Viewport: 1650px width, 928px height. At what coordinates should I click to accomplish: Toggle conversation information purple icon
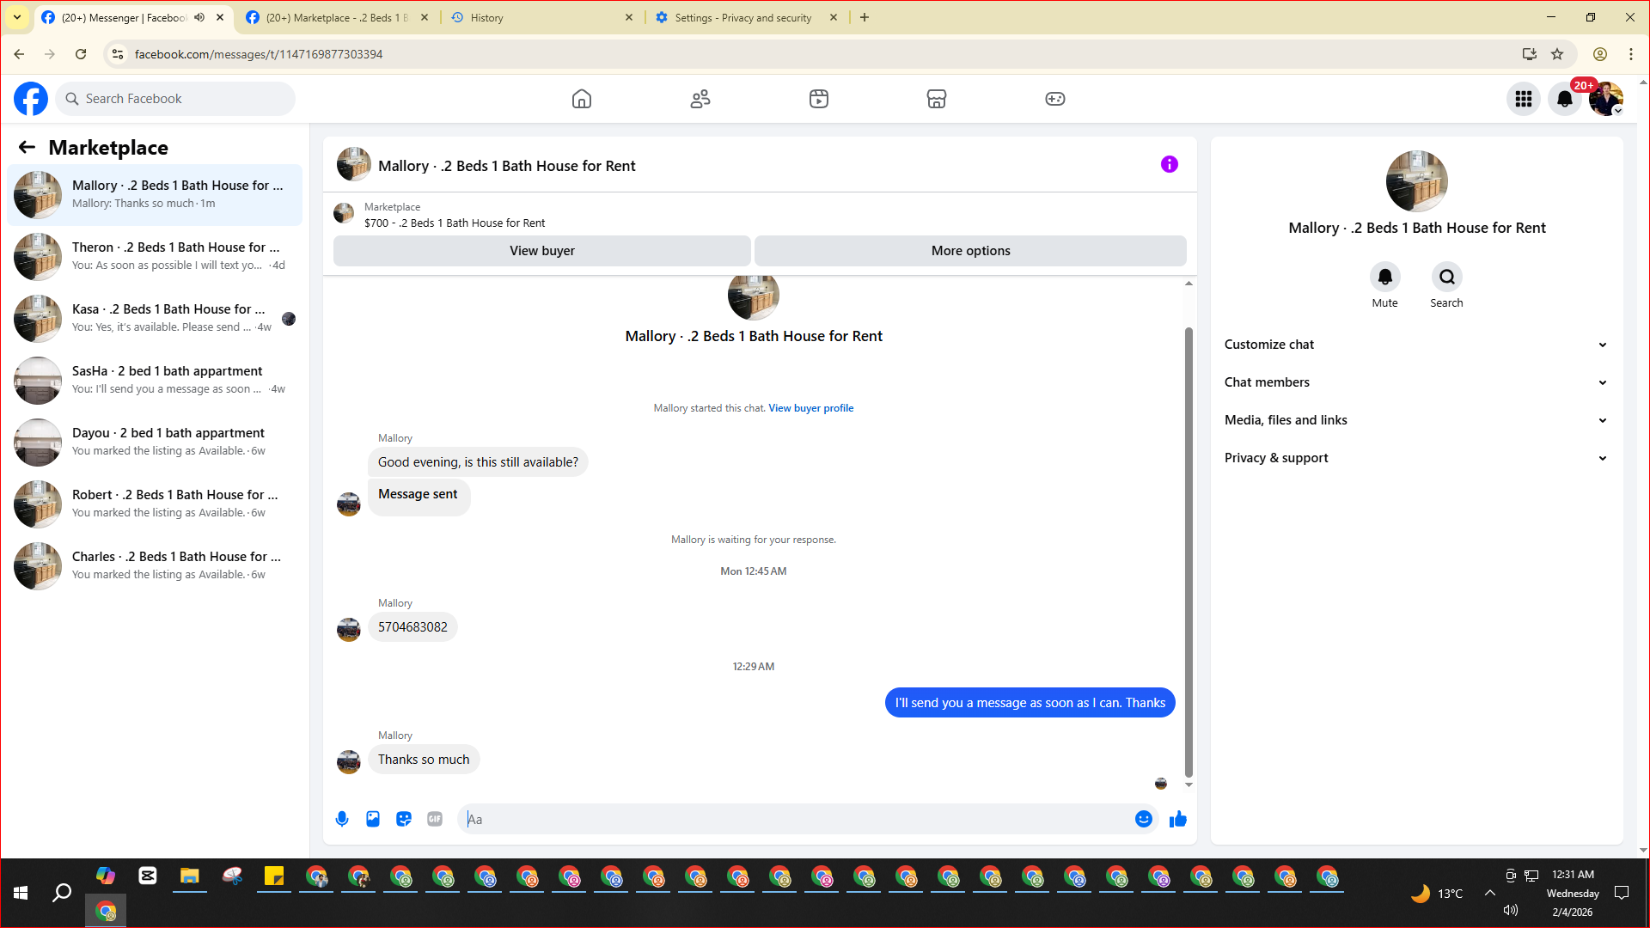point(1170,164)
